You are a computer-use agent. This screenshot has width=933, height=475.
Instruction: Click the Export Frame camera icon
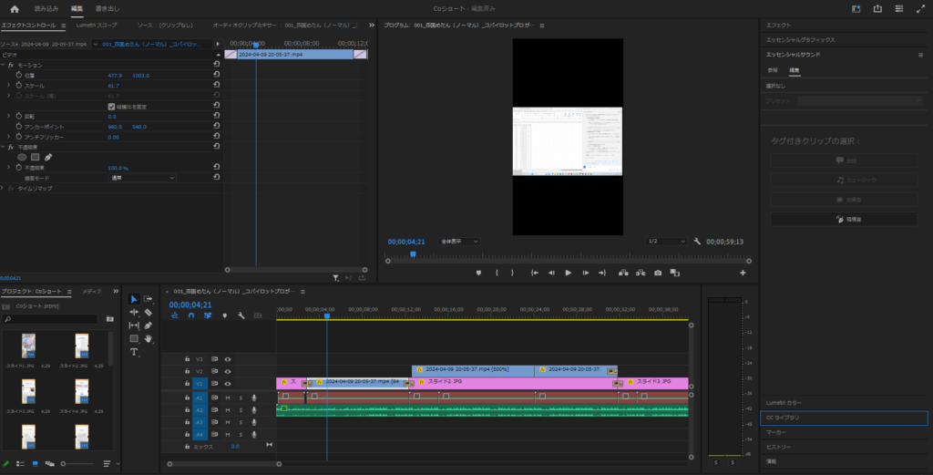[x=658, y=273]
